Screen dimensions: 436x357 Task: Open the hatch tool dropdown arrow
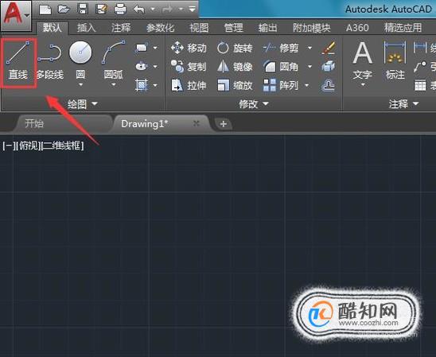(x=155, y=85)
